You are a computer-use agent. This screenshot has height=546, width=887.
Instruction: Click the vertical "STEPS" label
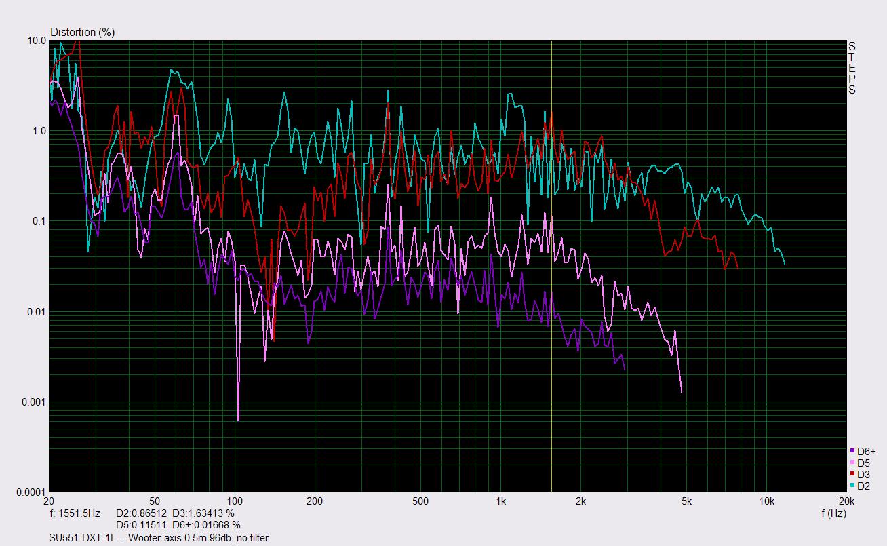(x=852, y=68)
